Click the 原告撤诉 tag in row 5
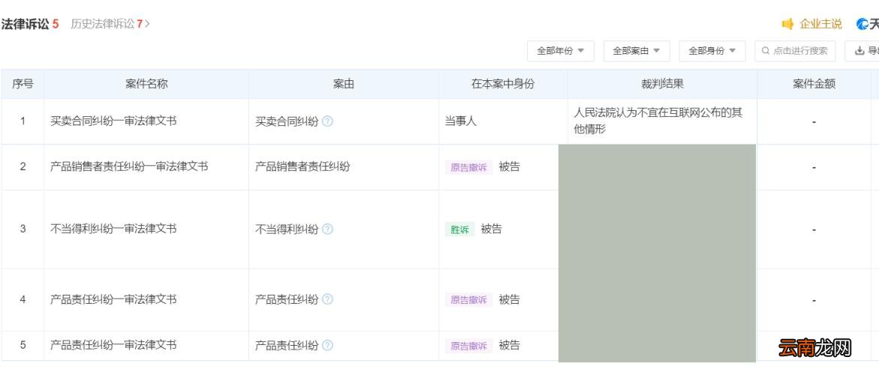Viewport: 879px width, 369px height. pos(469,346)
